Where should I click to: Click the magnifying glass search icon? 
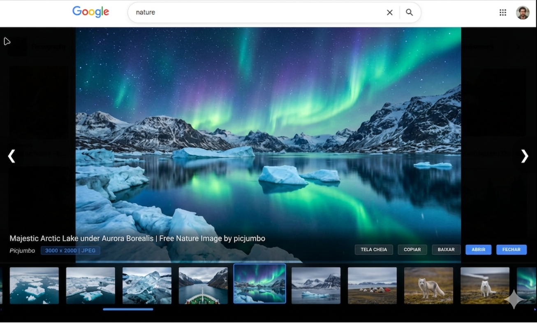(409, 12)
